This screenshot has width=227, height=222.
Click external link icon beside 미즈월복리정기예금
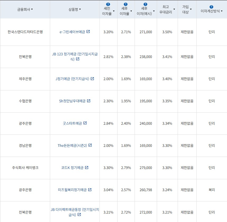pyautogui.click(x=90, y=190)
